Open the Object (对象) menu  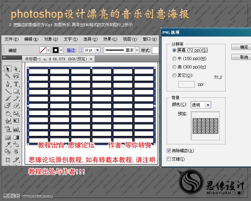tap(51, 39)
